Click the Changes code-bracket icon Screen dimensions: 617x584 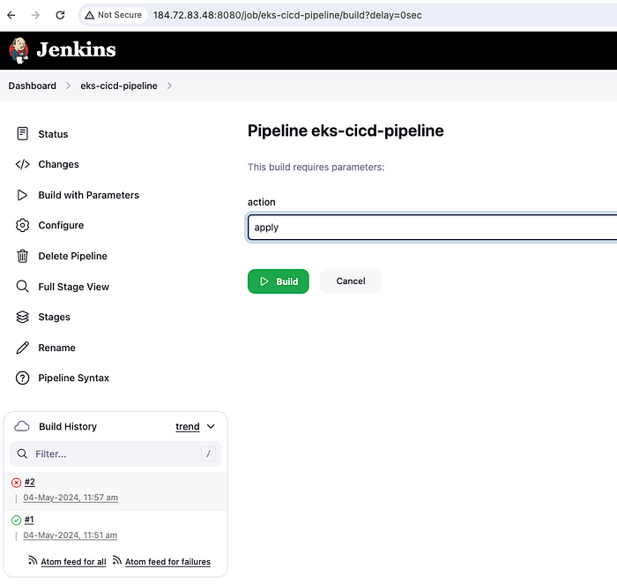[22, 164]
